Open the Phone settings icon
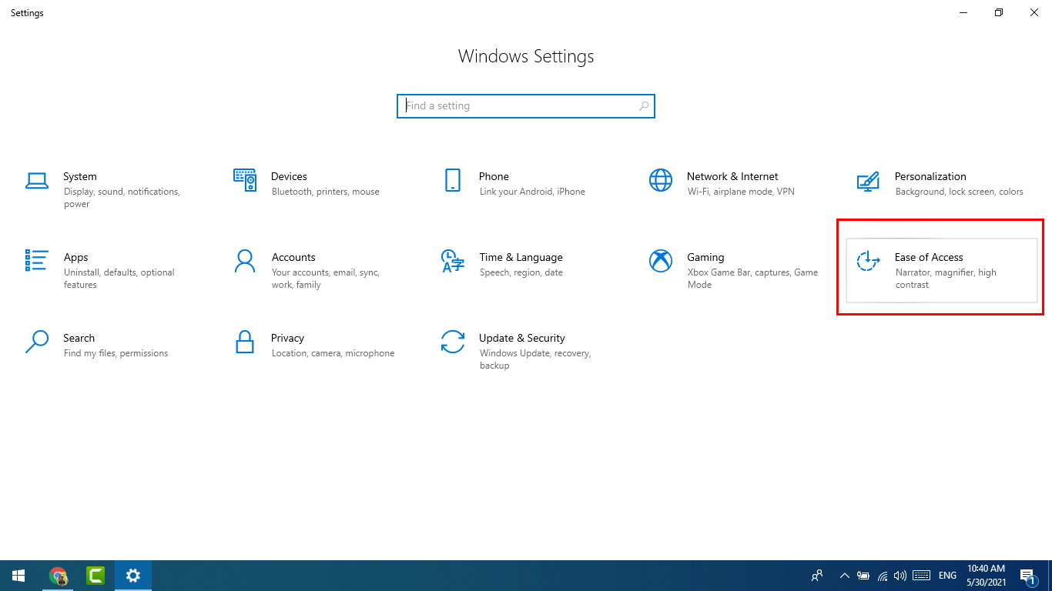This screenshot has height=591, width=1052. click(453, 180)
